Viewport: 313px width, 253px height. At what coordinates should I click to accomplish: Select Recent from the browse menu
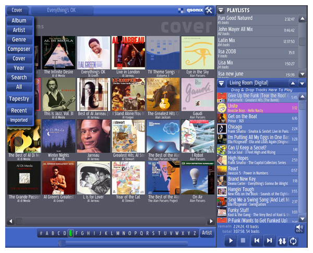pos(19,111)
